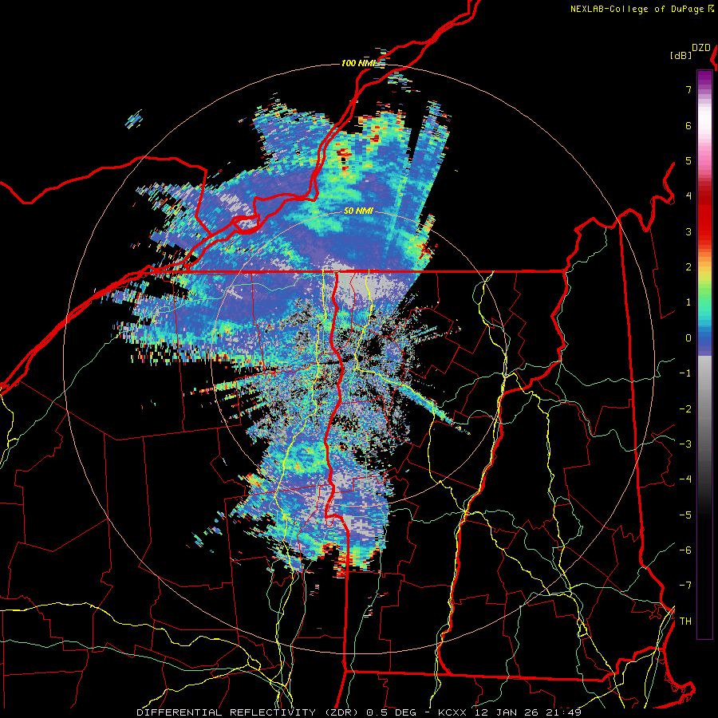
Task: Click the 0.5 DEG elevation label
Action: (x=392, y=712)
